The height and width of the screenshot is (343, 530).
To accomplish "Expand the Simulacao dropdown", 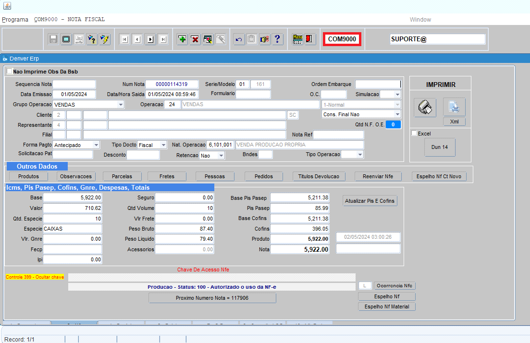I will [397, 95].
